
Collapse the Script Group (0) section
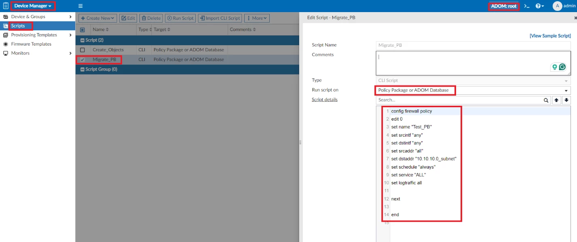(82, 69)
